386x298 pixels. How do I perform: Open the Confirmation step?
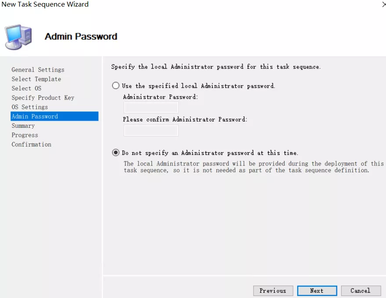(x=31, y=144)
